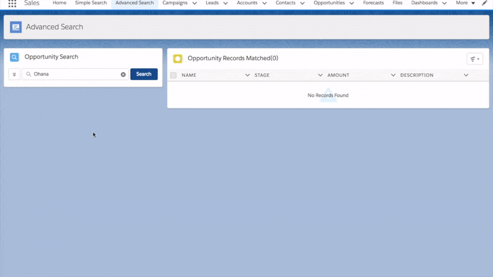This screenshot has width=493, height=277.
Task: Click the pencil edit navigation icon
Action: 484,3
